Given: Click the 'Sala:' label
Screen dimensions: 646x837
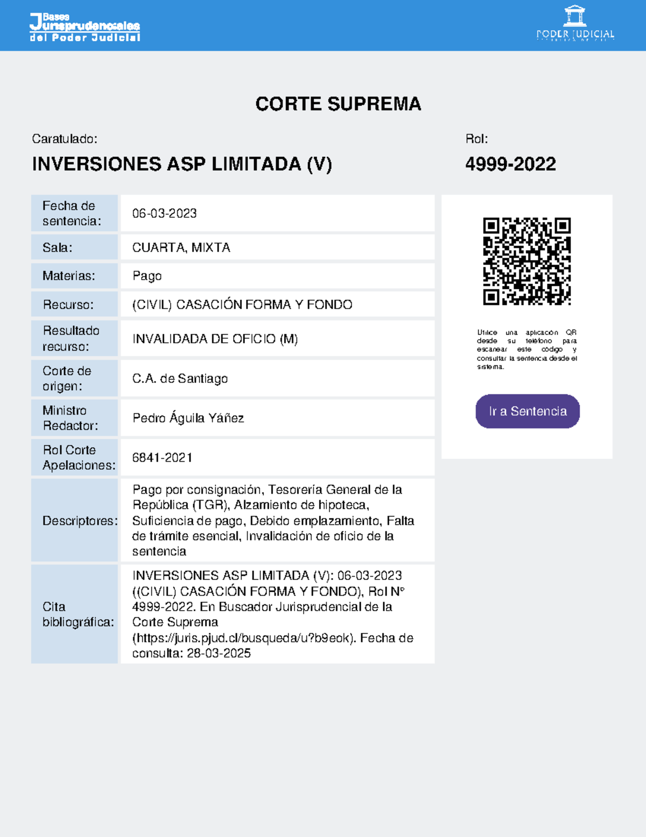Looking at the screenshot, I should (57, 247).
